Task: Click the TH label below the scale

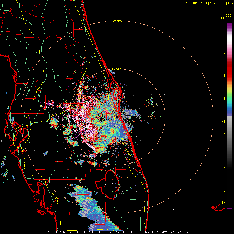Action: [x=223, y=203]
